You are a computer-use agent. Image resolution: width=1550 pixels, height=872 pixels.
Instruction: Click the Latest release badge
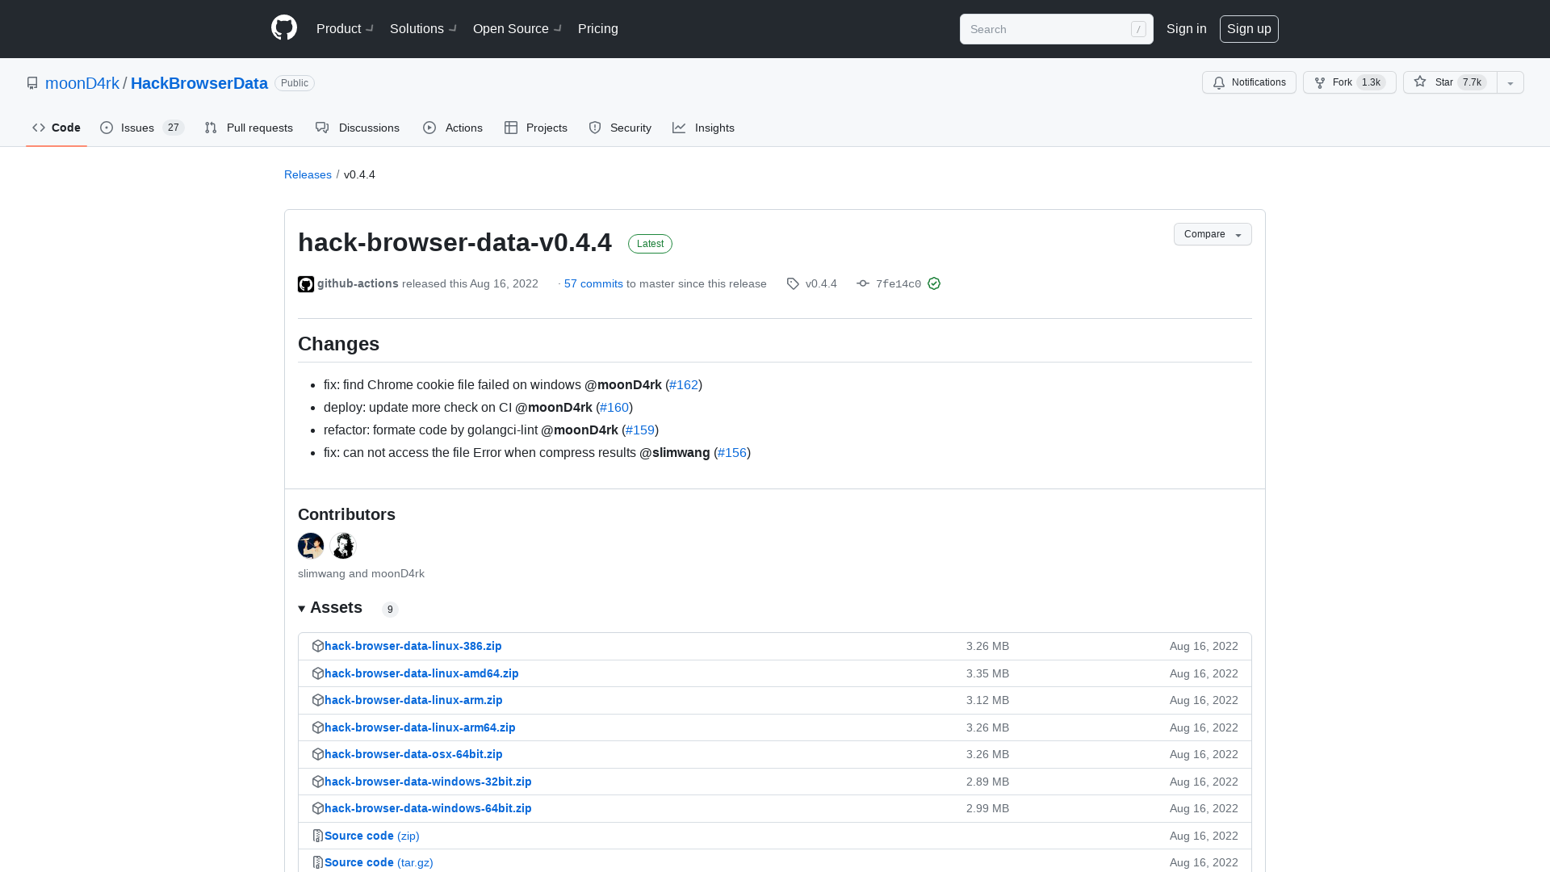click(650, 244)
